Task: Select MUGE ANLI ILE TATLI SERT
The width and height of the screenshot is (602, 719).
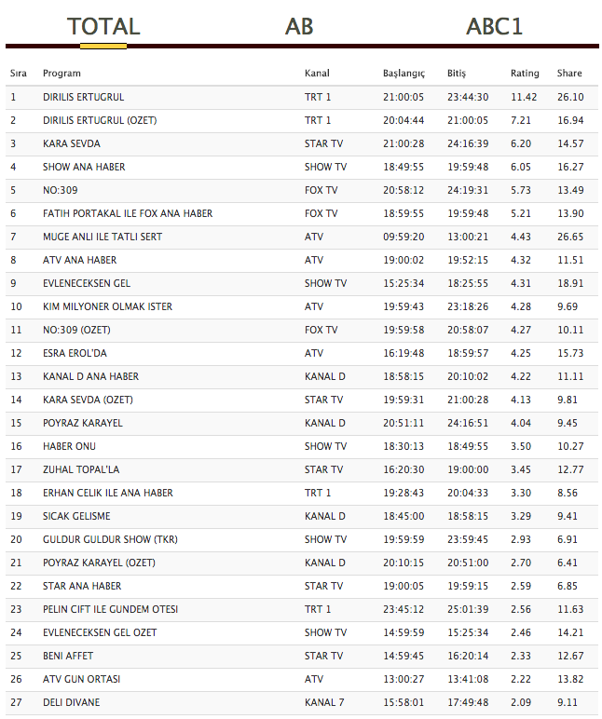Action: click(103, 237)
